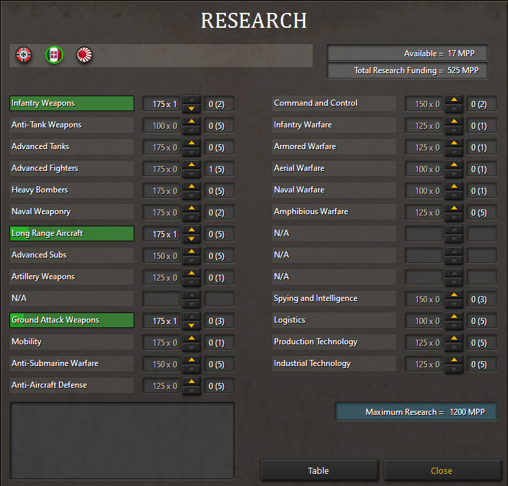This screenshot has height=486, width=508.
Task: Select the Italian flag icon
Action: [54, 55]
